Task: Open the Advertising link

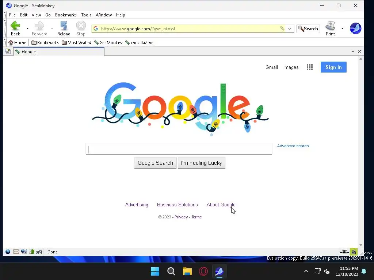Action: pyautogui.click(x=137, y=205)
